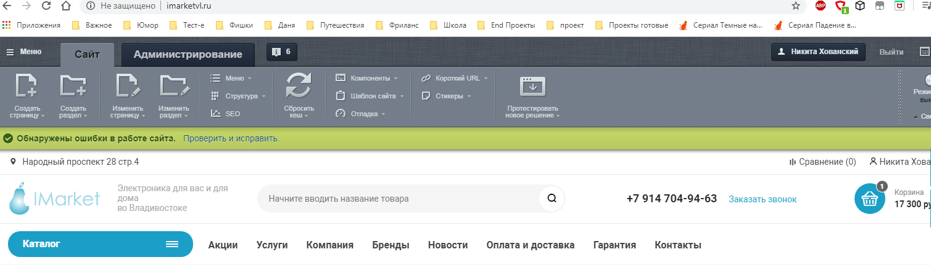
Task: Click the Заказать звонок link
Action: tap(763, 199)
